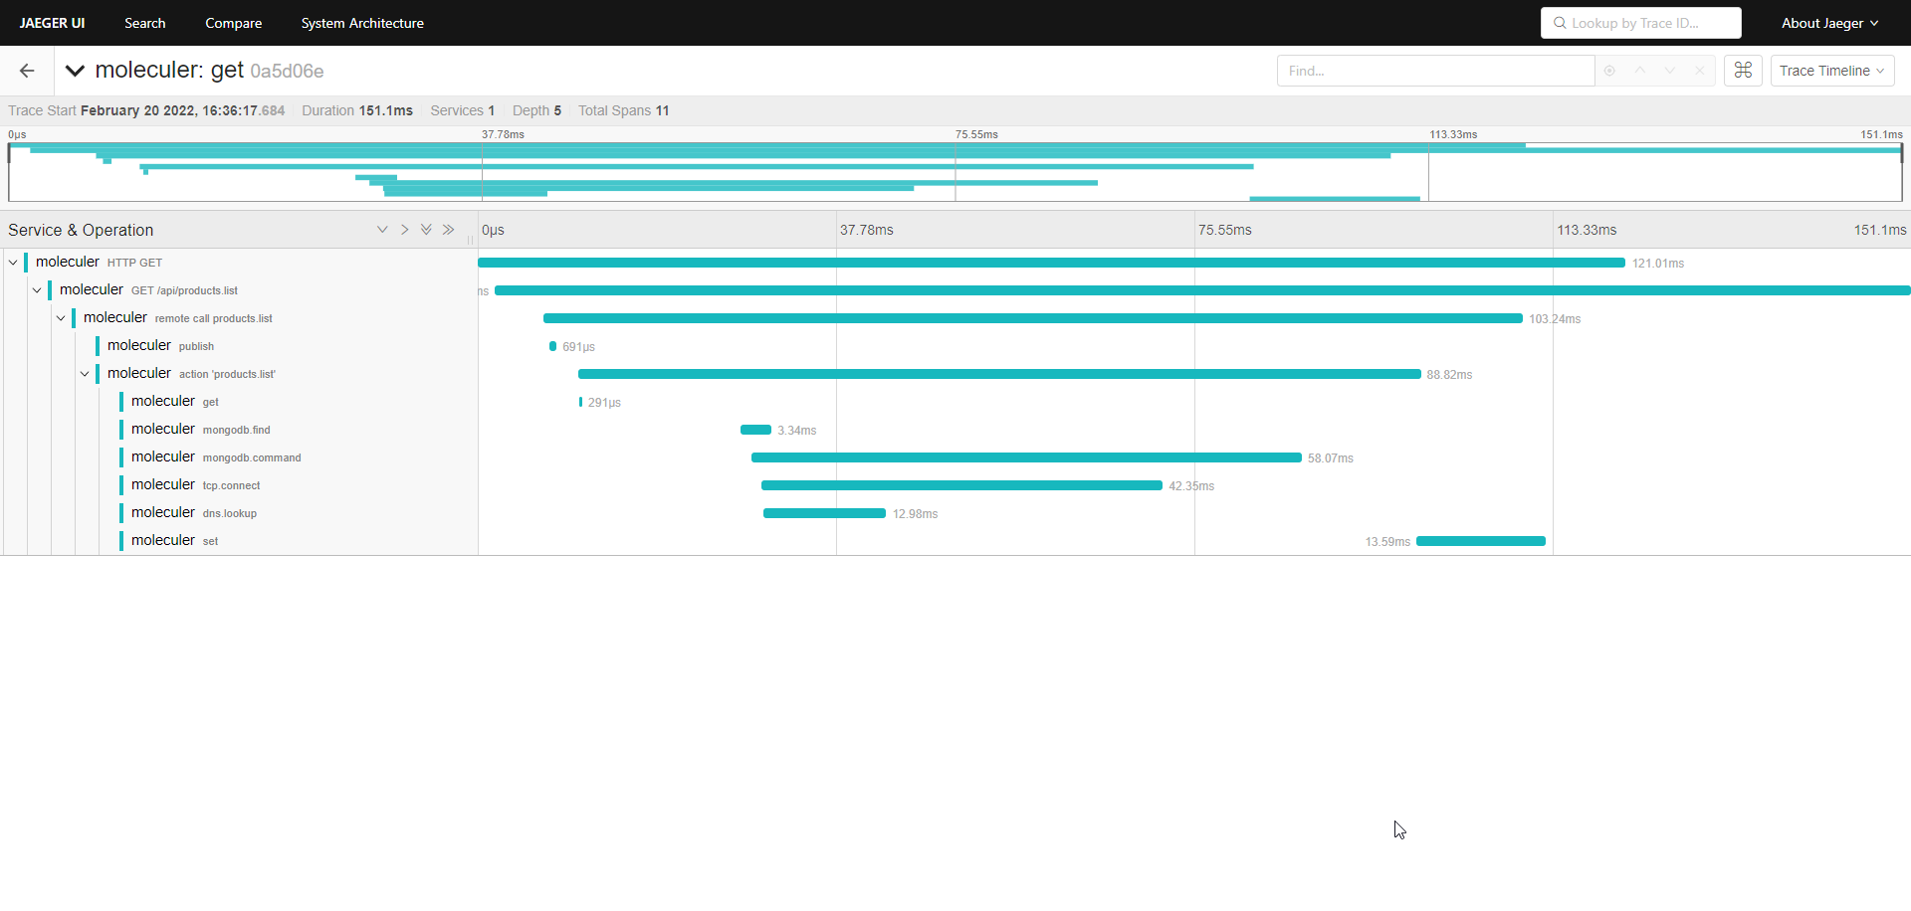Screen dimensions: 1911x911
Task: Collapse all spans using double-right chevron
Action: (449, 230)
